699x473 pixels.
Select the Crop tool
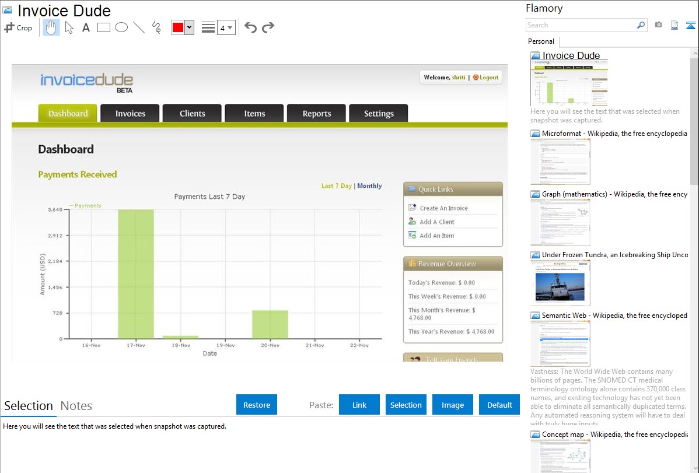[18, 27]
